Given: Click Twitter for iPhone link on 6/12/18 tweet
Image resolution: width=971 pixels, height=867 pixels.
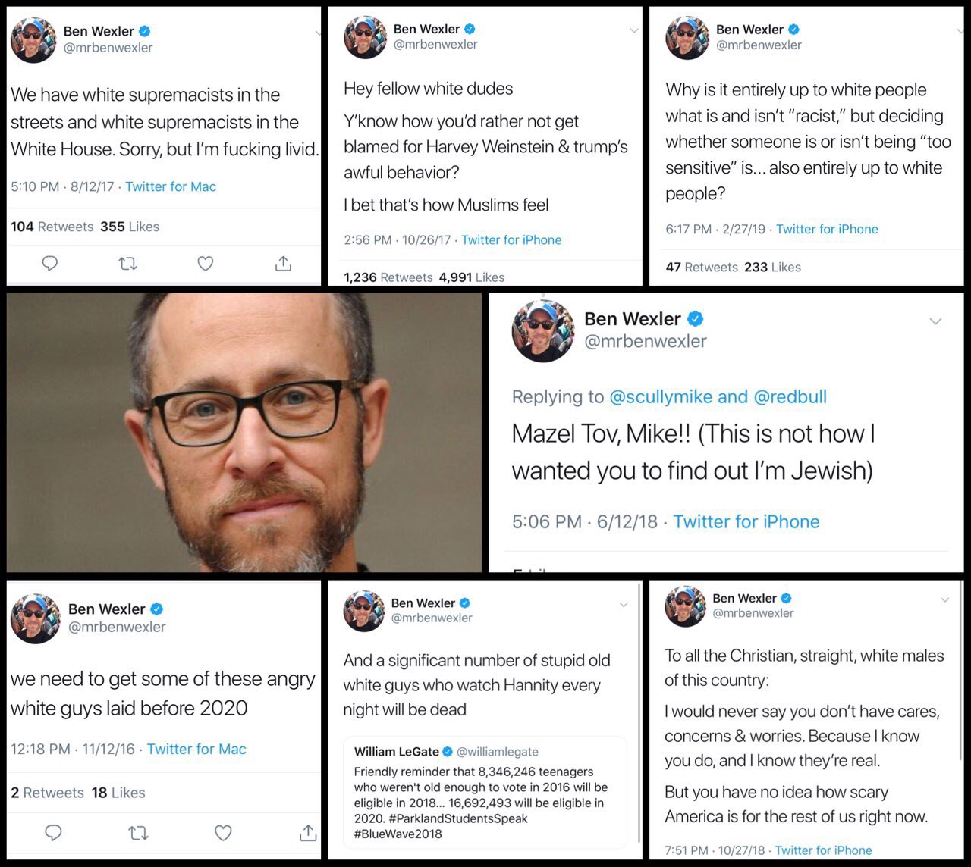Looking at the screenshot, I should tap(746, 521).
